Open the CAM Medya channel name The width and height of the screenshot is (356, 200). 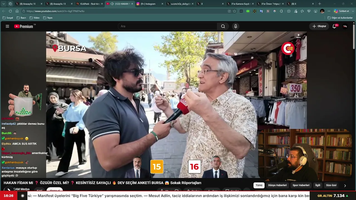pos(21,189)
